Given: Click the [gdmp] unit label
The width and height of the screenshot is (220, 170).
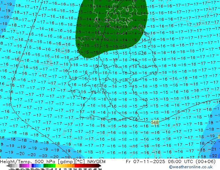Looking at the screenshot, I should [67, 162].
